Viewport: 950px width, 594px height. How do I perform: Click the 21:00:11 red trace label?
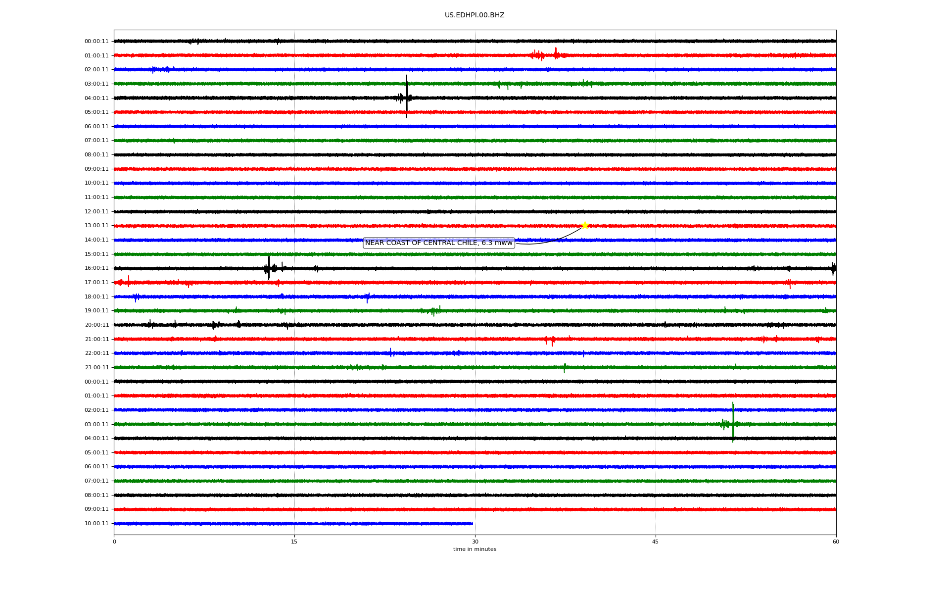(x=96, y=340)
